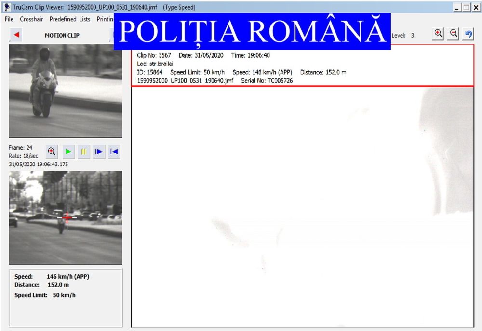Open the Printing menu
This screenshot has width=482, height=331.
(x=105, y=19)
